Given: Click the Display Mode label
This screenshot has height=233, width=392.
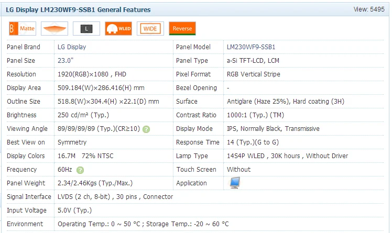Looking at the screenshot, I should [x=194, y=129].
